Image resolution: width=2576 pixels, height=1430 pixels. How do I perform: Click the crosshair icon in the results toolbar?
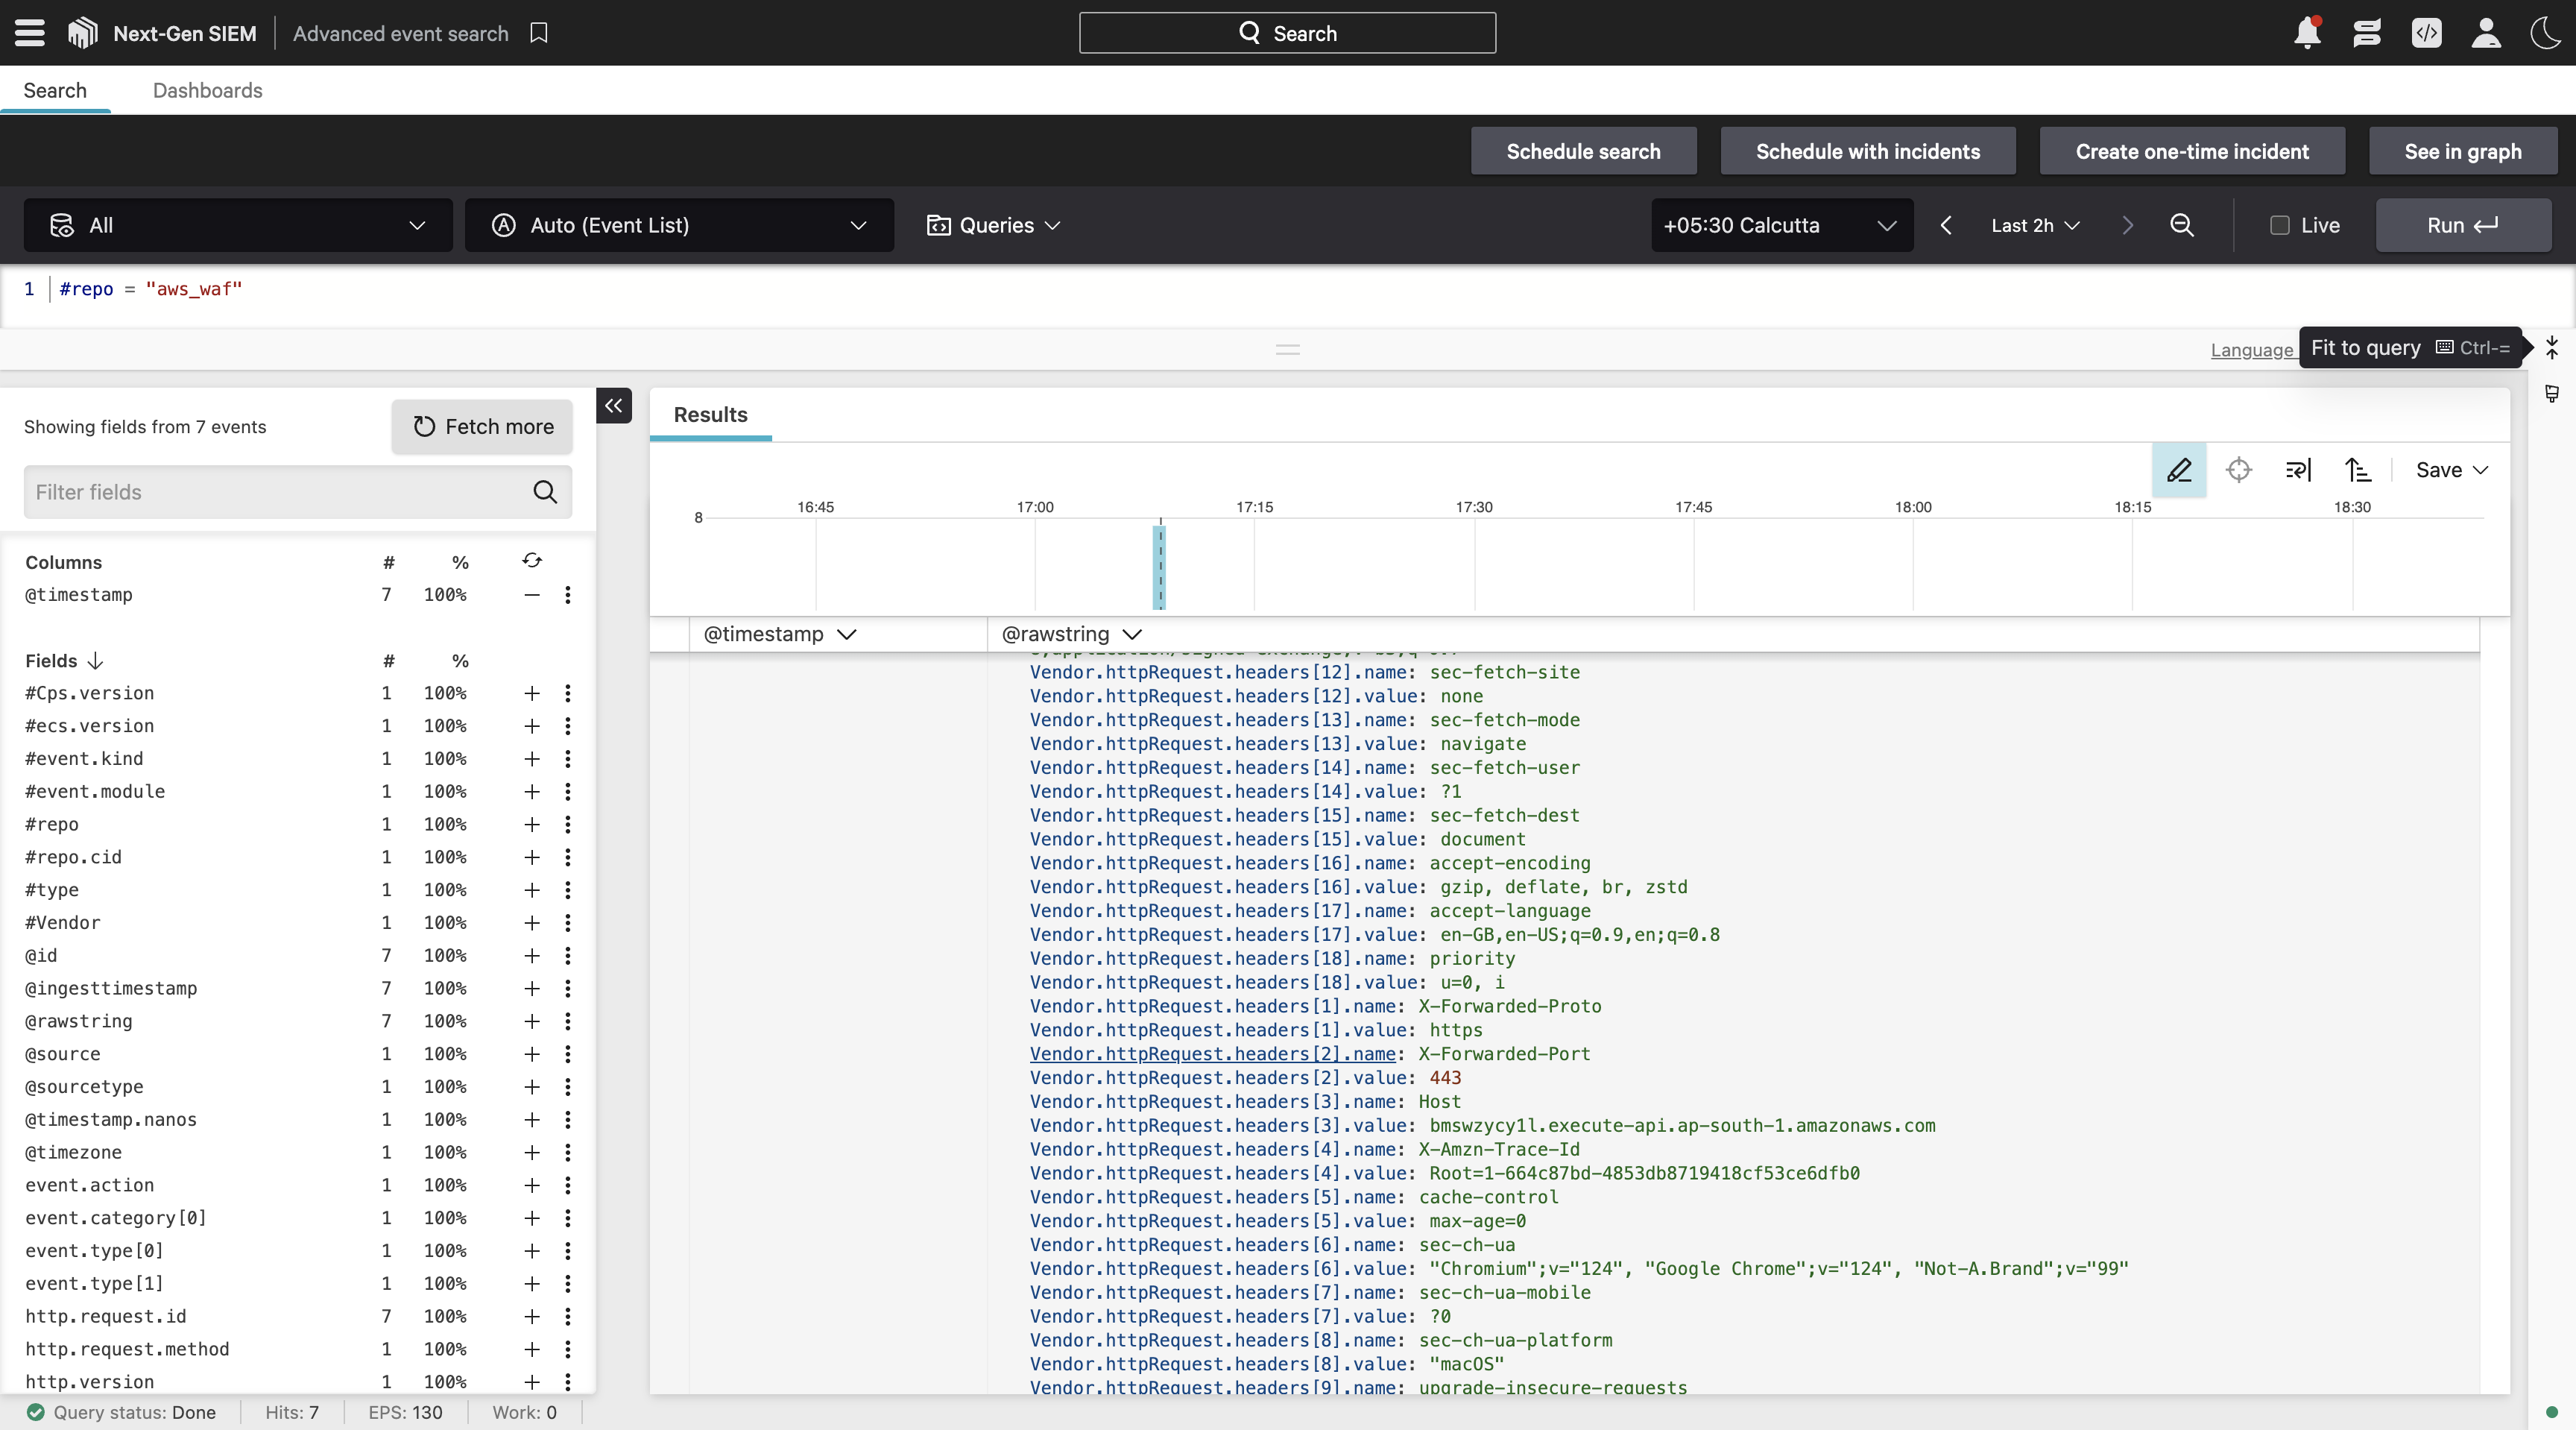[x=2238, y=470]
